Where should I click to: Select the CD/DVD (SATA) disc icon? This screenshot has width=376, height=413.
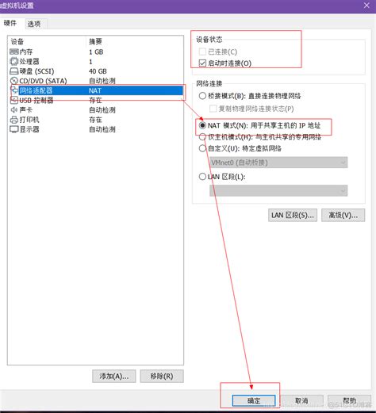(14, 81)
